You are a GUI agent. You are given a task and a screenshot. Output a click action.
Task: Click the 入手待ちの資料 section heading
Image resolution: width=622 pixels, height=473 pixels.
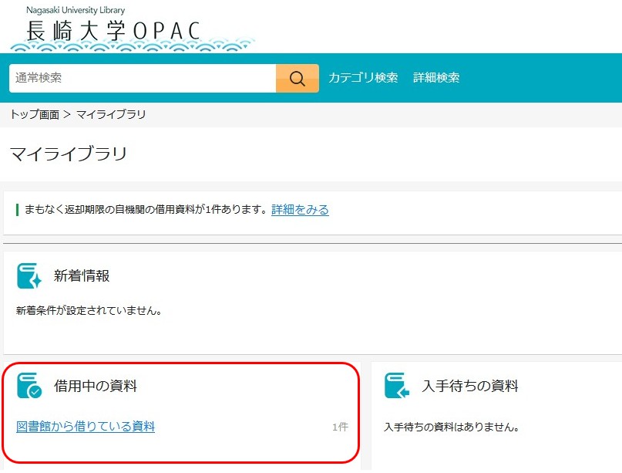pos(470,386)
